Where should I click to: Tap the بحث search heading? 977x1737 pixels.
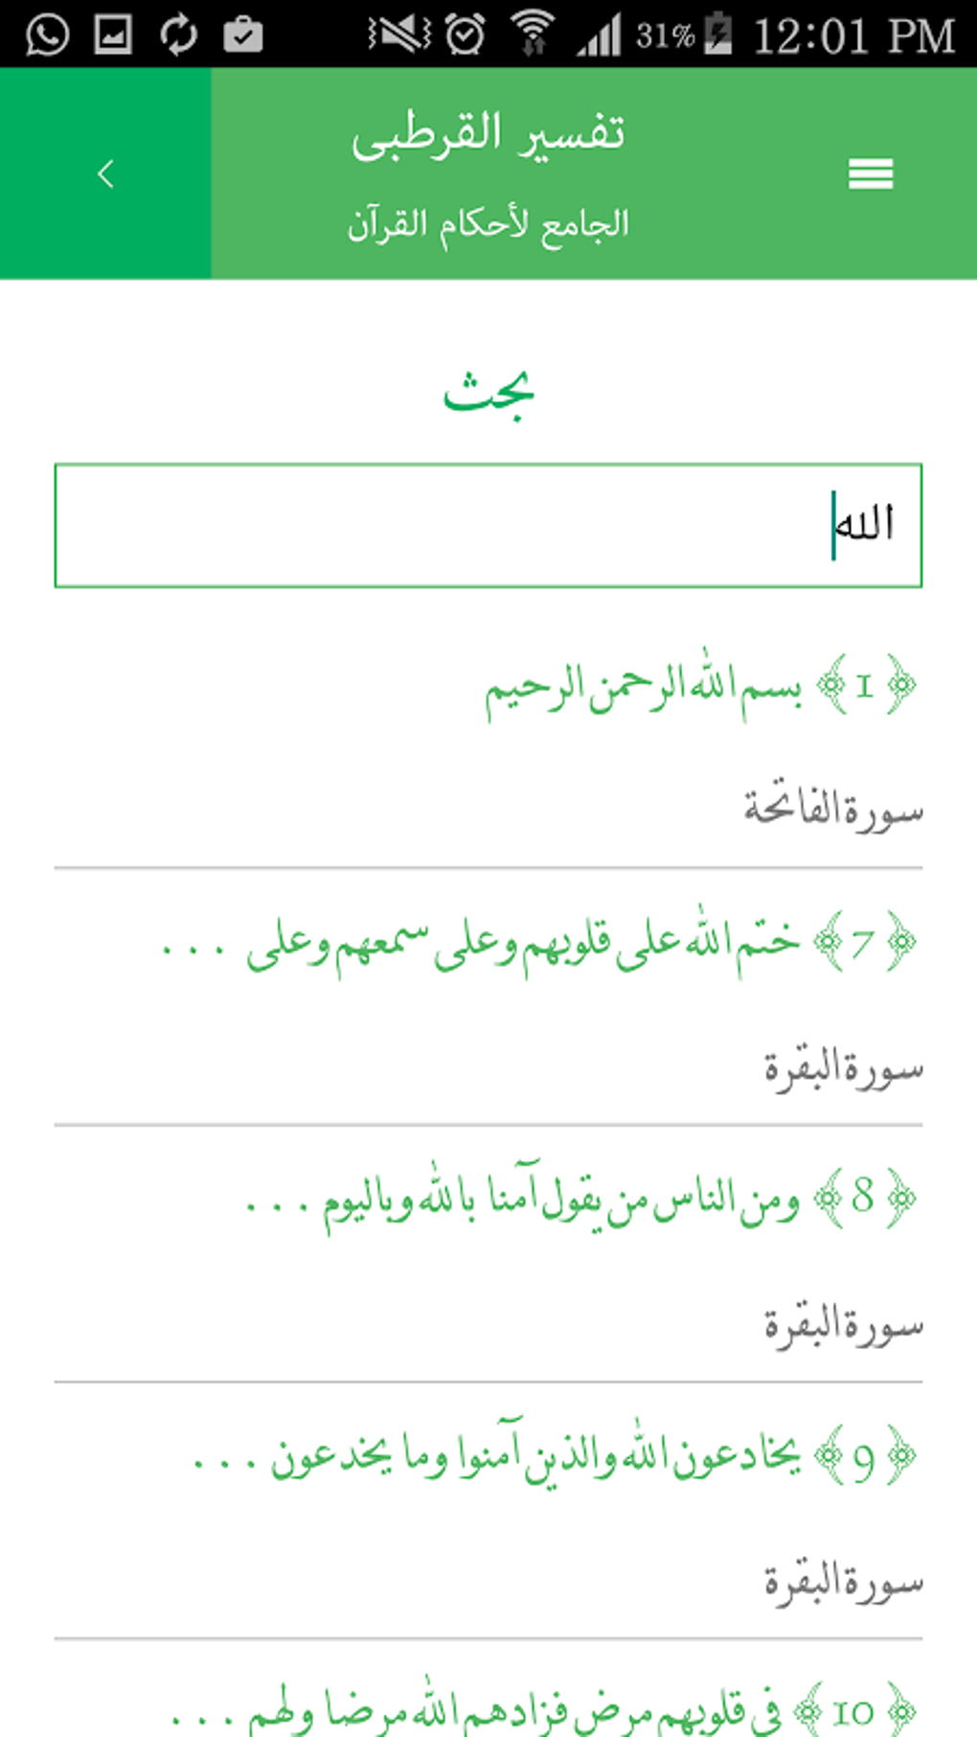(x=488, y=393)
